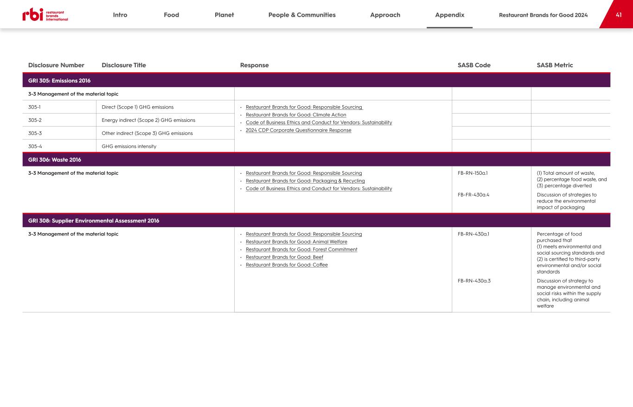Click the page number 41 badge
The height and width of the screenshot is (407, 633).
tap(618, 15)
